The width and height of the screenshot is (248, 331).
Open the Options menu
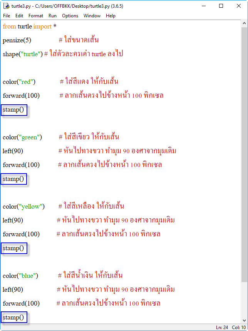(x=70, y=16)
